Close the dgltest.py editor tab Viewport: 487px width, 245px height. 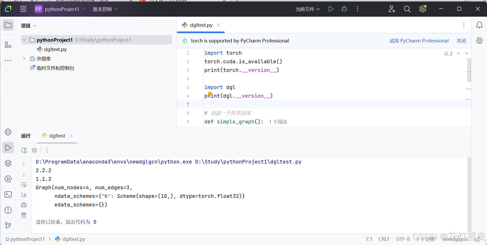[x=218, y=25]
